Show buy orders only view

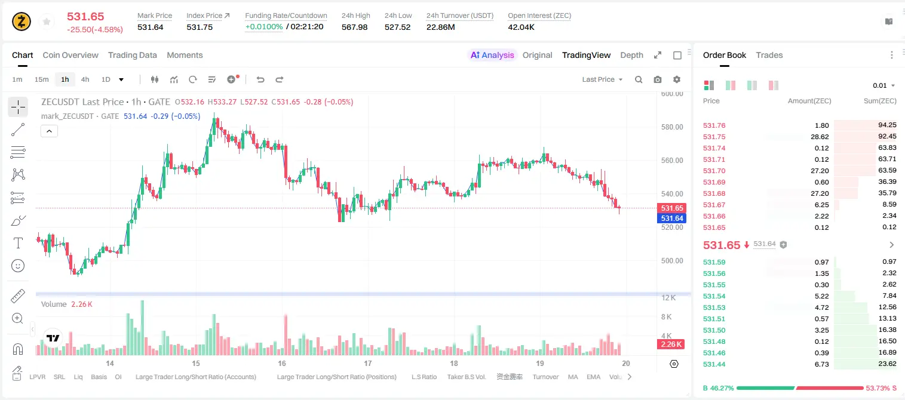pyautogui.click(x=752, y=85)
